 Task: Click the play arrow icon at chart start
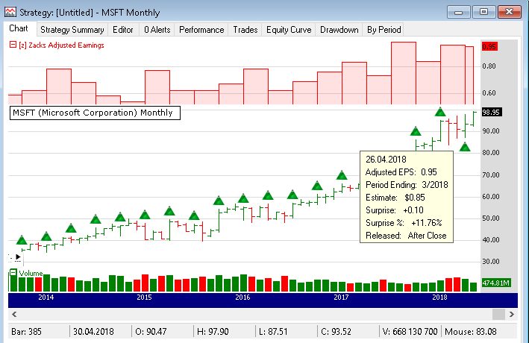coord(18,257)
